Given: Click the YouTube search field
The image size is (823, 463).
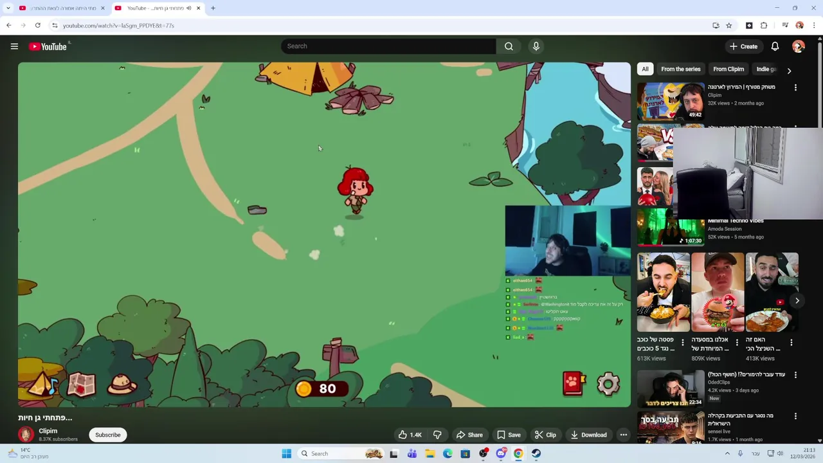Looking at the screenshot, I should (388, 46).
